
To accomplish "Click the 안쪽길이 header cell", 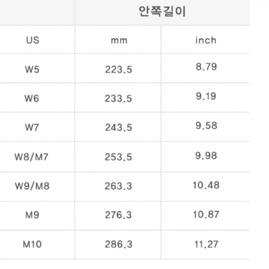I will 162,12.
